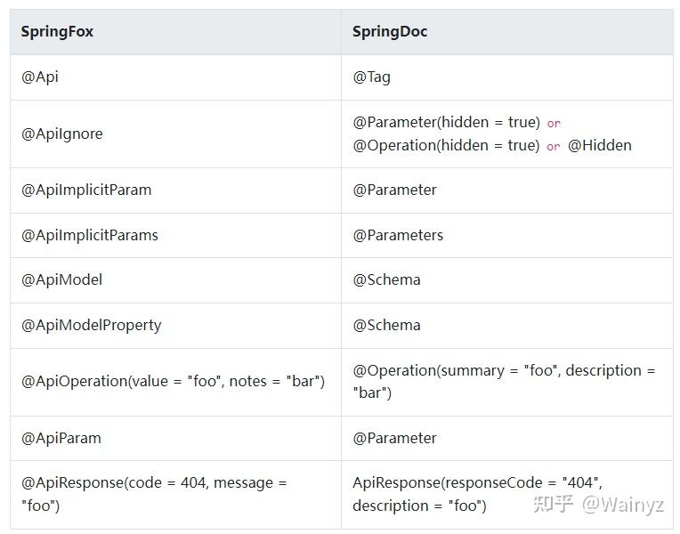The width and height of the screenshot is (680, 534).
Task: Click the @Hidden annotation text
Action: pos(600,145)
